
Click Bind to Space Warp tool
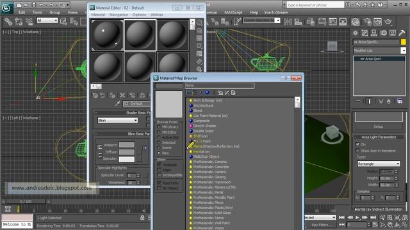29,21
